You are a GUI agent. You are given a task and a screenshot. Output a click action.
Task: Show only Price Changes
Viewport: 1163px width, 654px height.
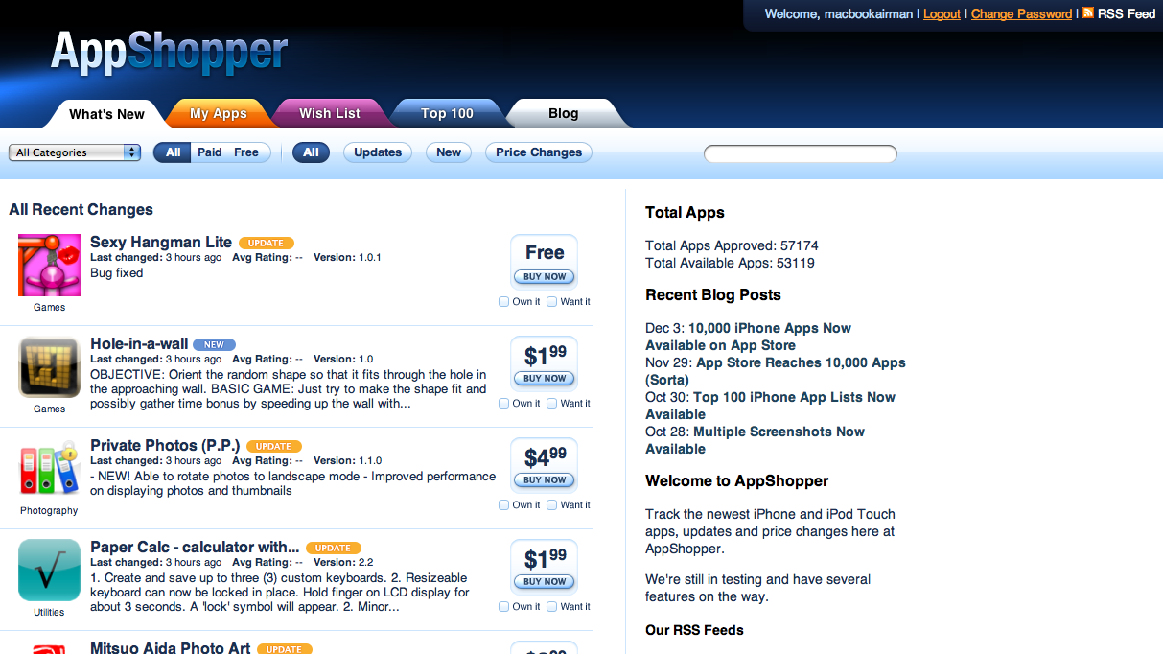tap(539, 152)
